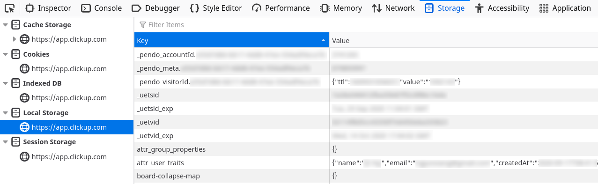Switch to the Console tab

click(102, 8)
